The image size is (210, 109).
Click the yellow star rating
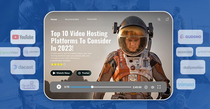point(58,65)
